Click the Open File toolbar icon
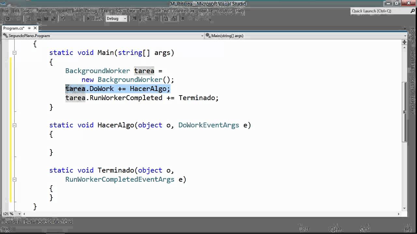Viewport: 417px width, 234px height. click(40, 19)
